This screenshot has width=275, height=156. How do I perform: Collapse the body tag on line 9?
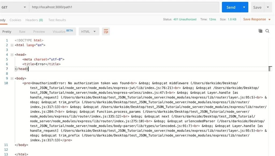point(12,78)
